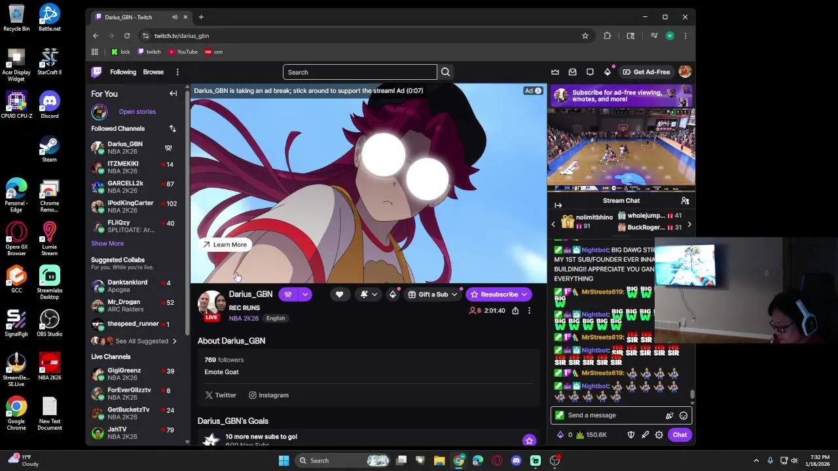Open the Resubscribe dropdown
The image size is (838, 471).
tap(524, 294)
